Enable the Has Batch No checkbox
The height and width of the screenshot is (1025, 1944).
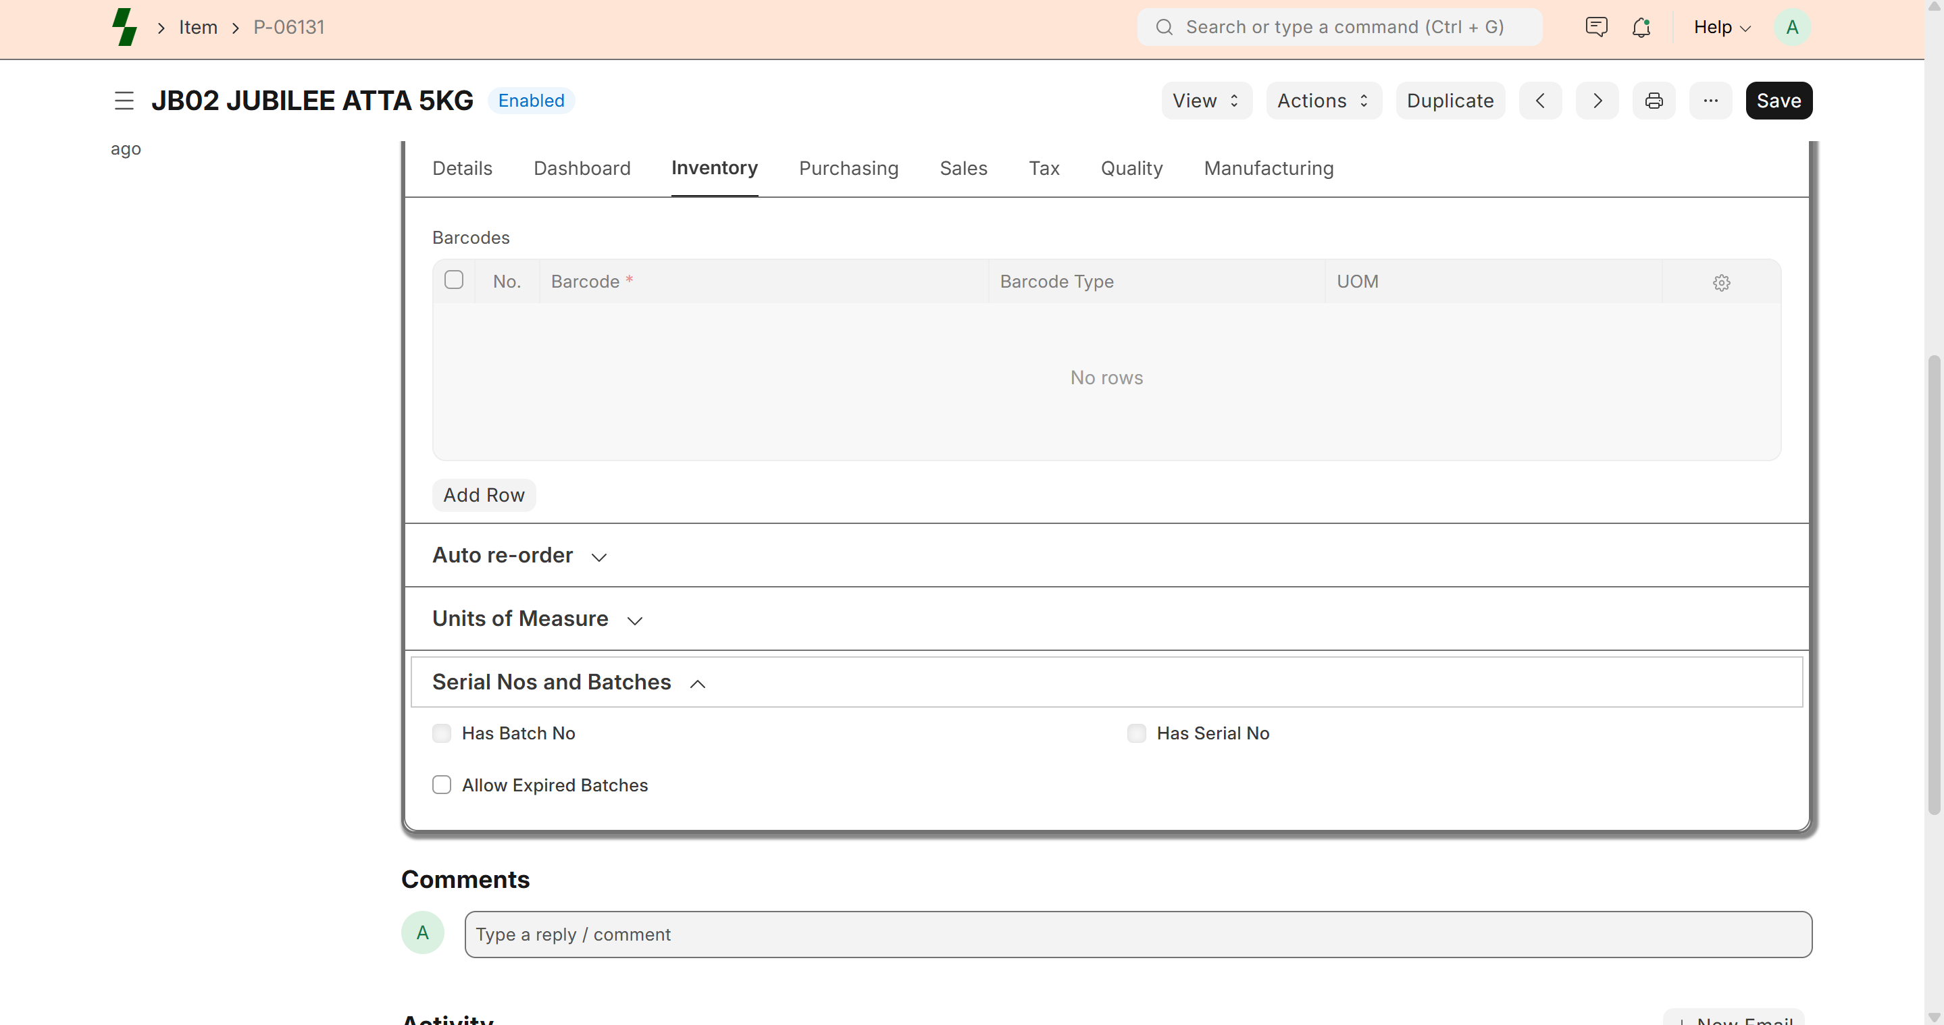pos(442,733)
